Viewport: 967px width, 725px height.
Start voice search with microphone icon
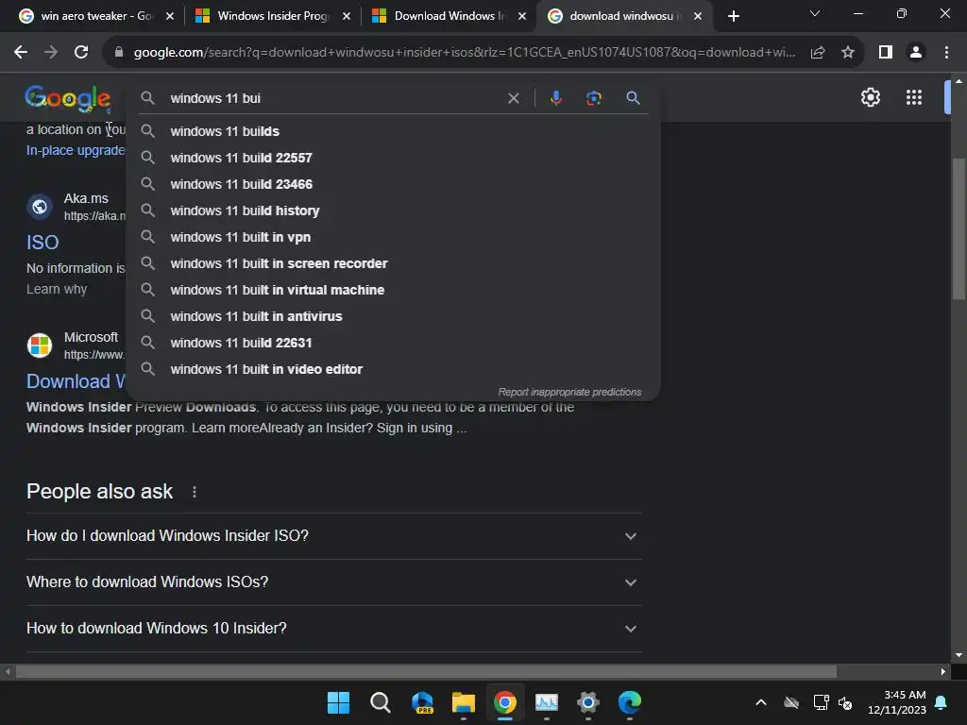point(555,98)
